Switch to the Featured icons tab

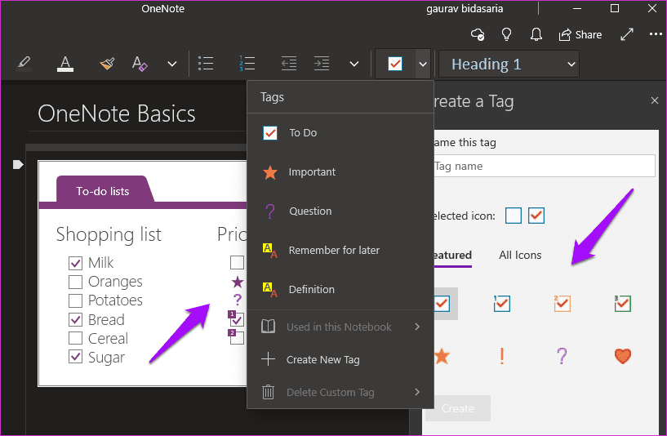(x=452, y=256)
